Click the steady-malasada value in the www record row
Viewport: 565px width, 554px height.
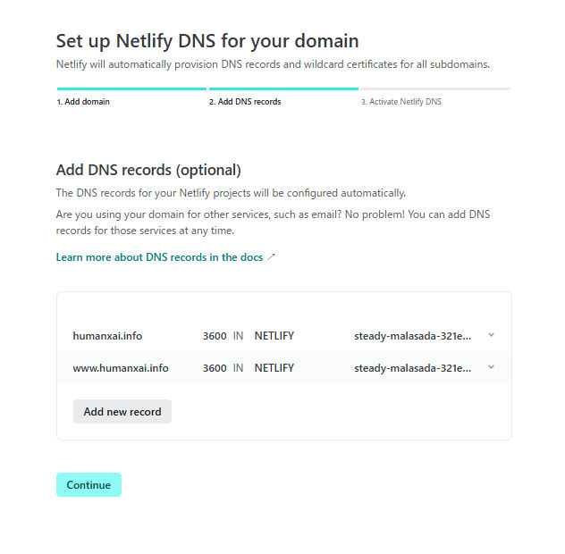[412, 367]
